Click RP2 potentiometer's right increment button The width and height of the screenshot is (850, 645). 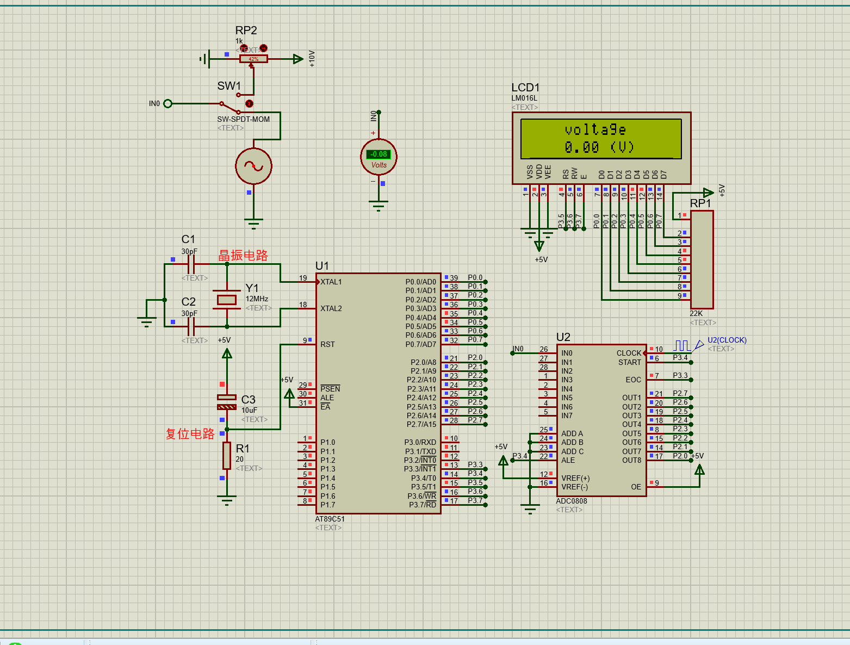point(264,48)
